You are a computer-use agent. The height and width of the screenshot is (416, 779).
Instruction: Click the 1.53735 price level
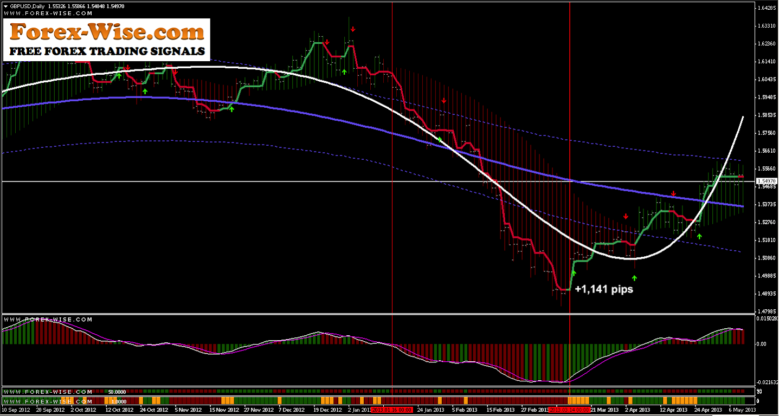(x=767, y=204)
